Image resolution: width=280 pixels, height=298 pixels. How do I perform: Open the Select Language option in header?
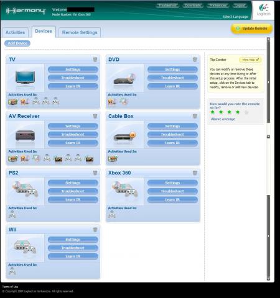coord(235,17)
